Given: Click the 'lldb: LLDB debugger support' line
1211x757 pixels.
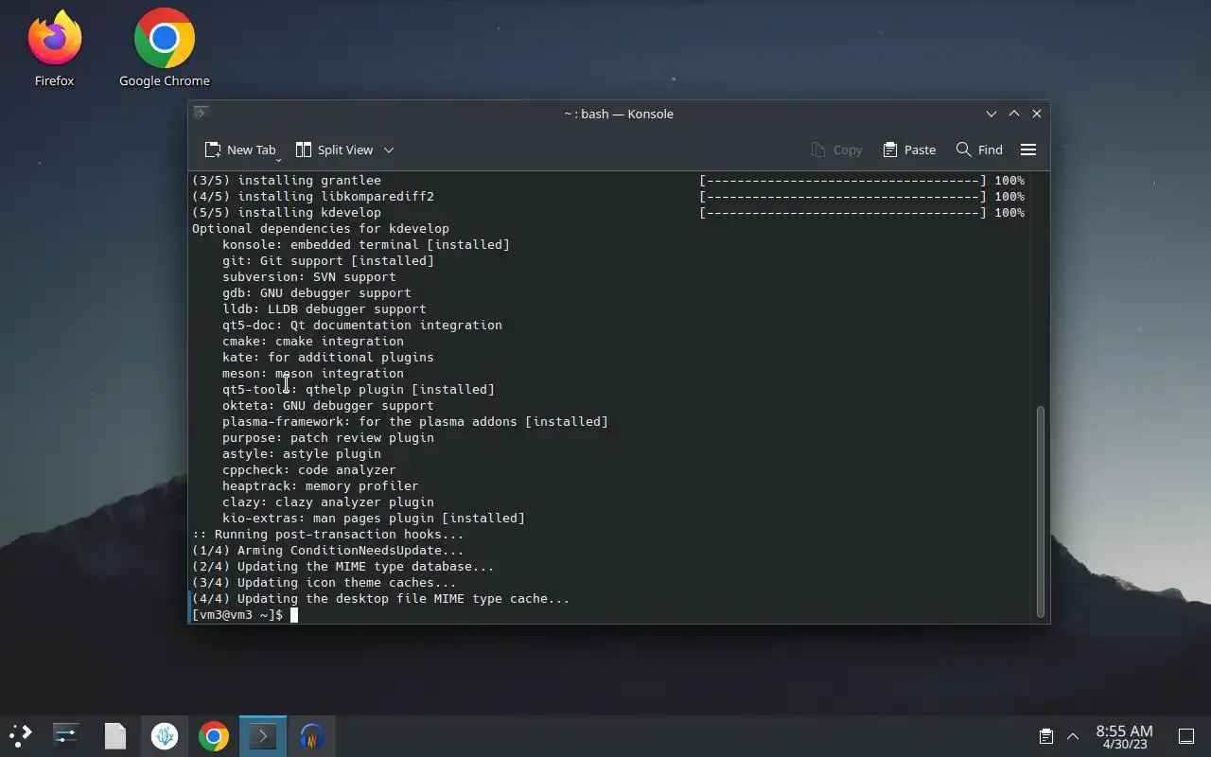Looking at the screenshot, I should click(325, 309).
